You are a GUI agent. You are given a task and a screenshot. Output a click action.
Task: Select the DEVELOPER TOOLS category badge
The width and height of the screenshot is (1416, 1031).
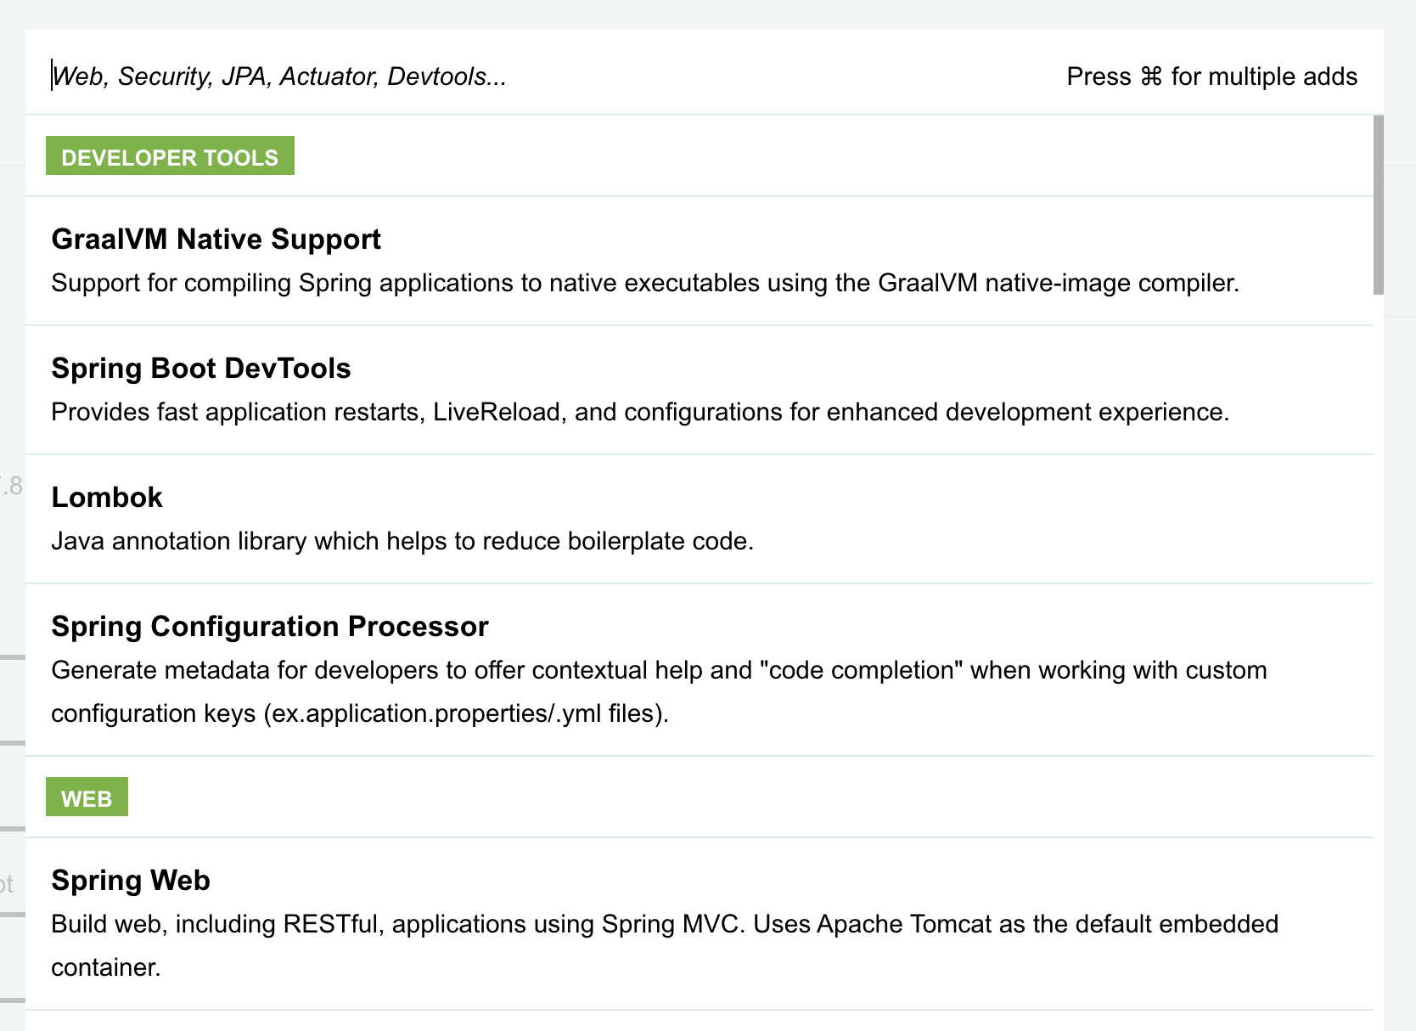[x=170, y=156]
